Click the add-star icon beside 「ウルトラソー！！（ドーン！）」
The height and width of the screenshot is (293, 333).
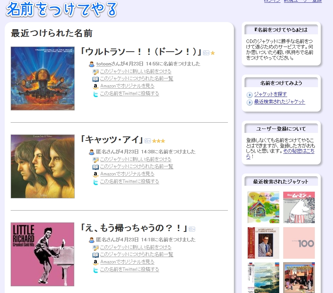point(206,53)
